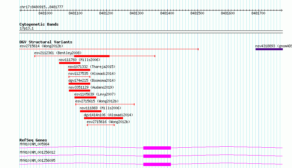Open variant dgv1414n106 (Alsmadi2014) label
Image resolution: width=292 pixels, height=168 pixels.
click(x=108, y=115)
